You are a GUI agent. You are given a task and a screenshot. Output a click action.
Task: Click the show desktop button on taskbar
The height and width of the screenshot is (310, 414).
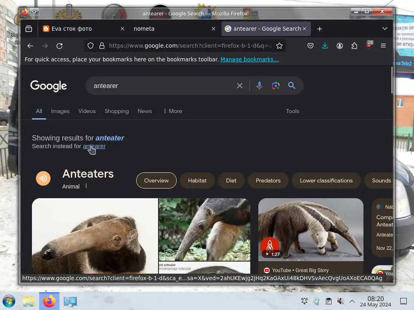403,301
